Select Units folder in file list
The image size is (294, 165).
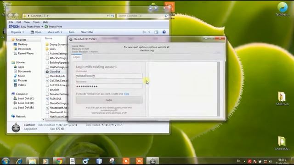52,49
